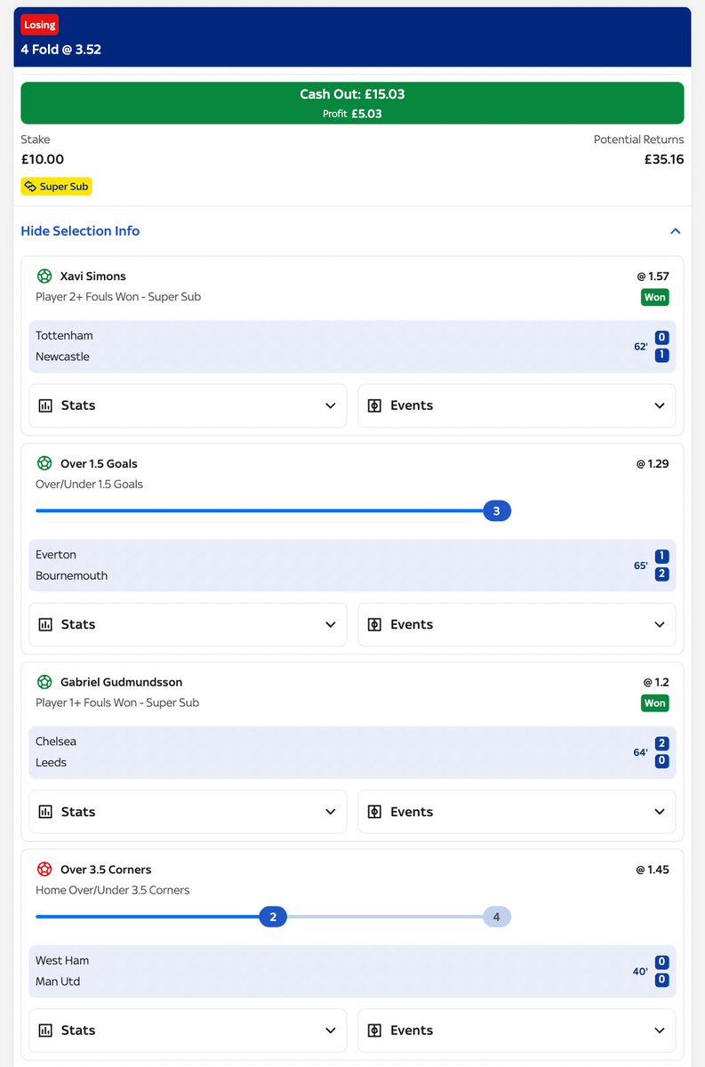705x1067 pixels.
Task: Expand Stats for Tottenham v Newcastle
Action: 188,406
